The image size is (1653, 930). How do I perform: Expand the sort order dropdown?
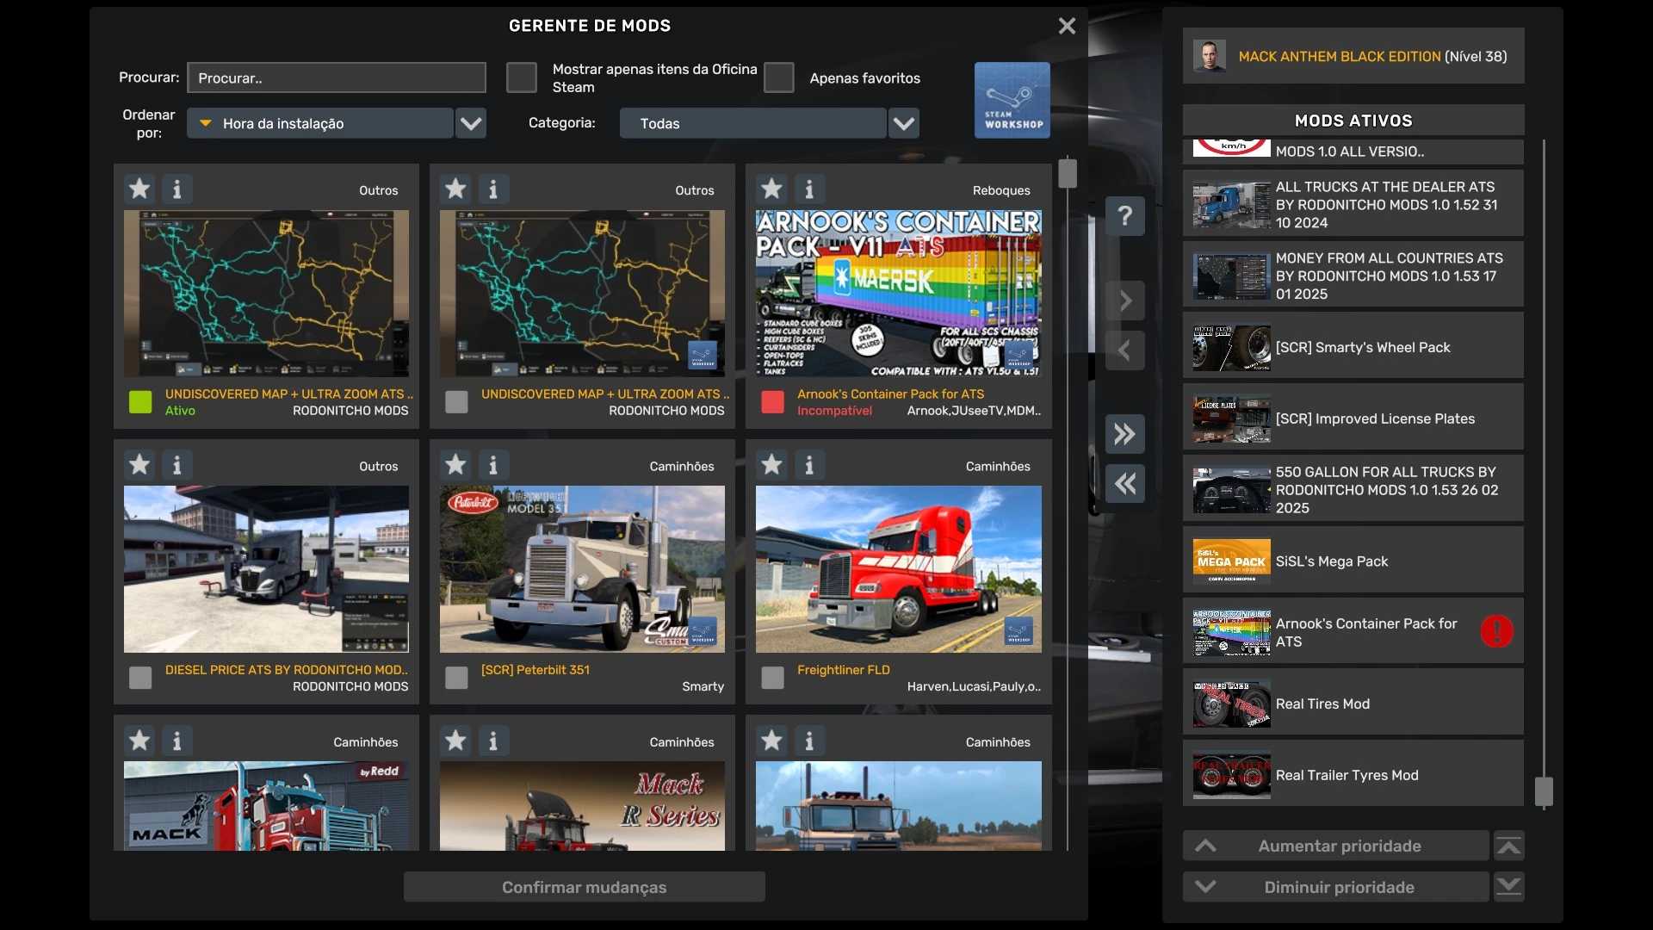(x=470, y=123)
